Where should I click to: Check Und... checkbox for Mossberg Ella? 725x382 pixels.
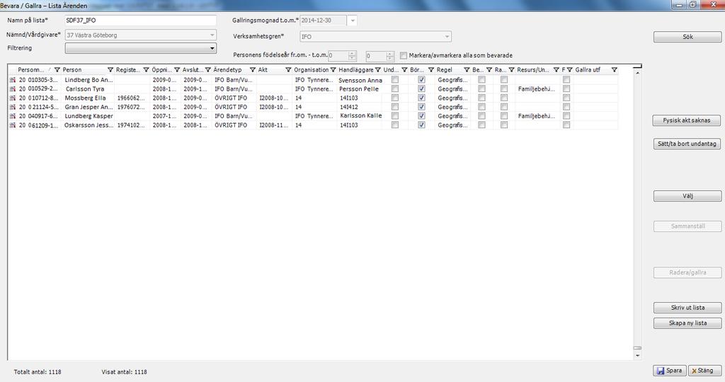395,98
